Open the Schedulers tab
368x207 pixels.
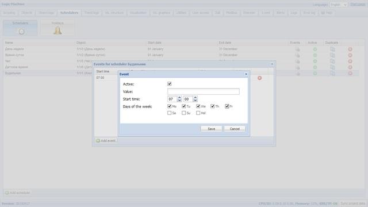tap(69, 13)
